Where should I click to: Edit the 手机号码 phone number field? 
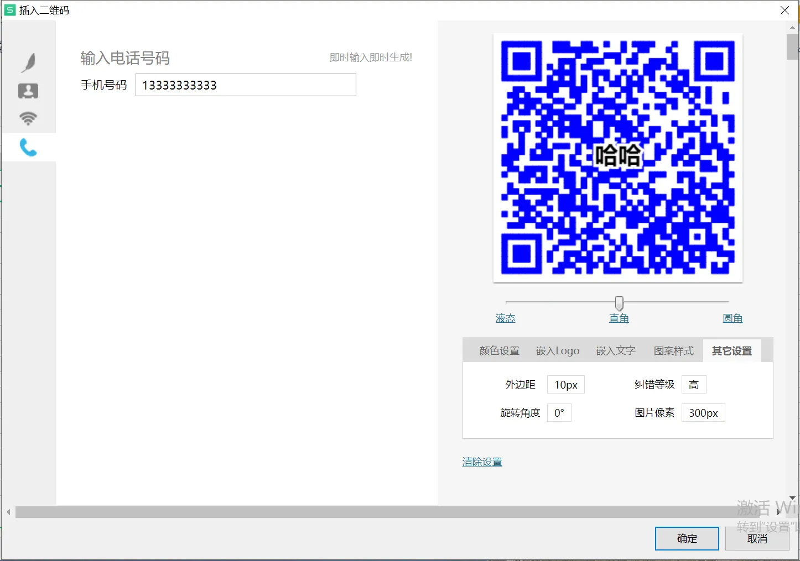(246, 85)
